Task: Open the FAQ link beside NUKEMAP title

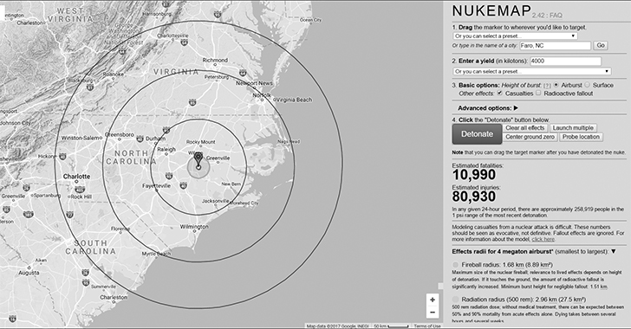Action: [556, 16]
